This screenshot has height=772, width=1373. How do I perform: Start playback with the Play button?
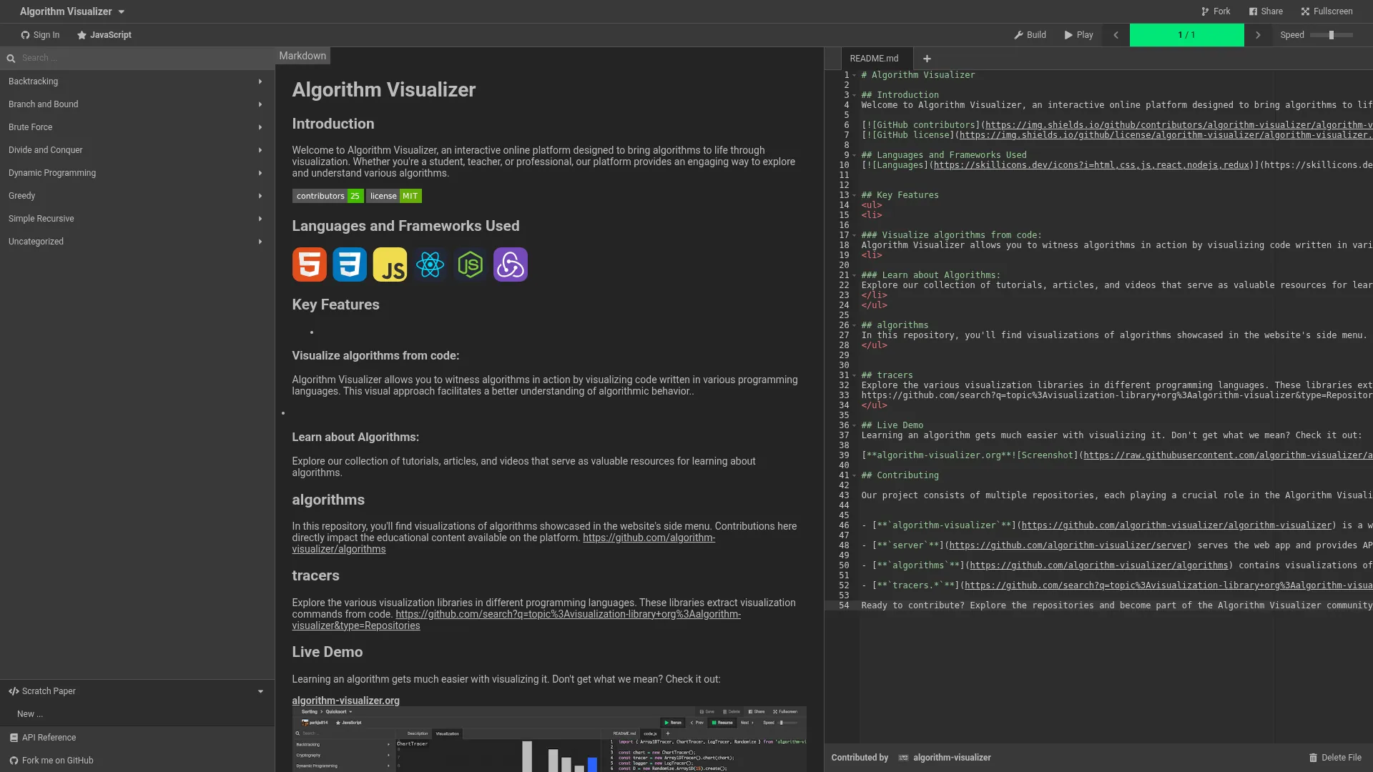pyautogui.click(x=1078, y=35)
